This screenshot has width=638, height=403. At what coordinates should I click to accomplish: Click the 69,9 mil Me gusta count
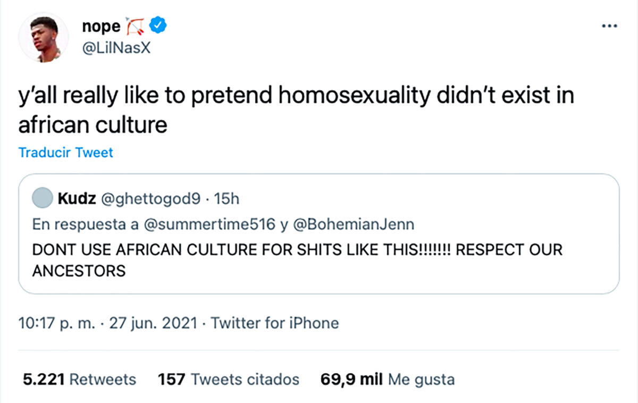click(x=387, y=380)
